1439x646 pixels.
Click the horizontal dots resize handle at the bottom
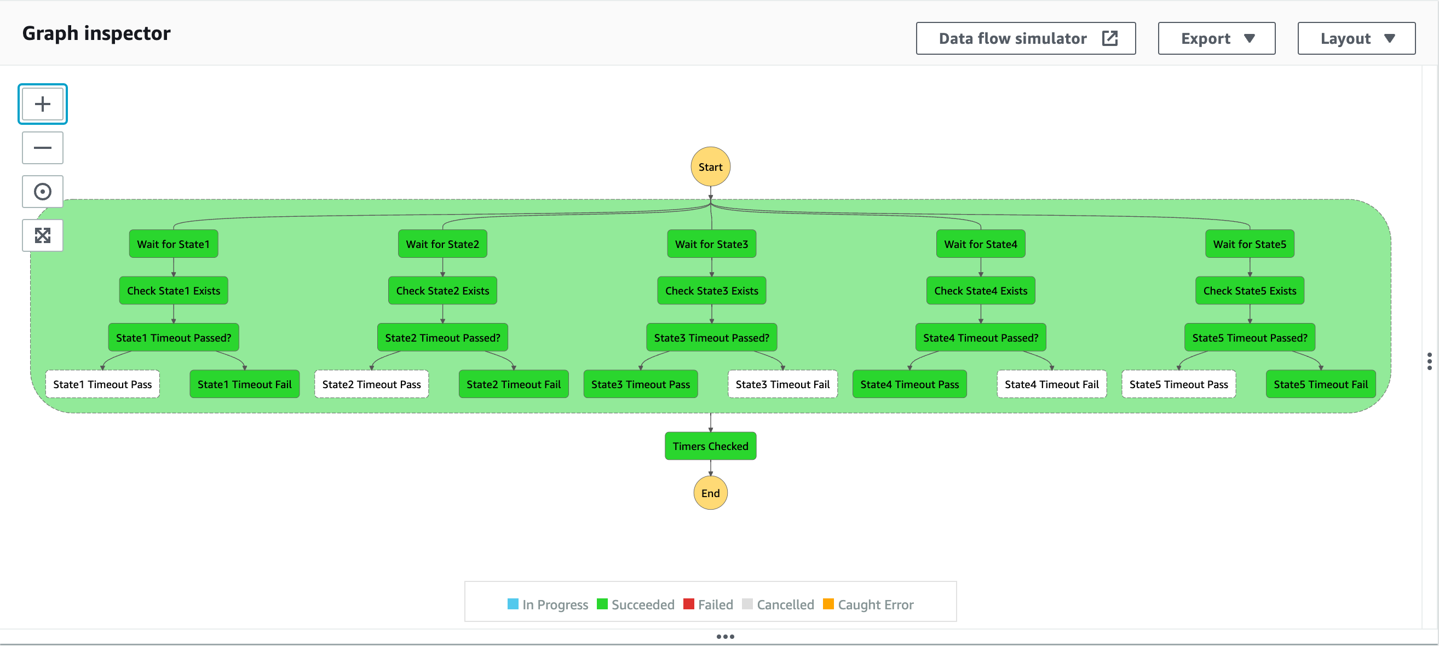(x=724, y=637)
